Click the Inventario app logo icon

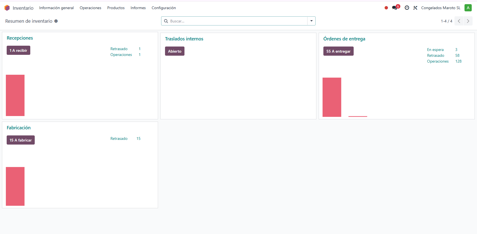click(x=7, y=8)
